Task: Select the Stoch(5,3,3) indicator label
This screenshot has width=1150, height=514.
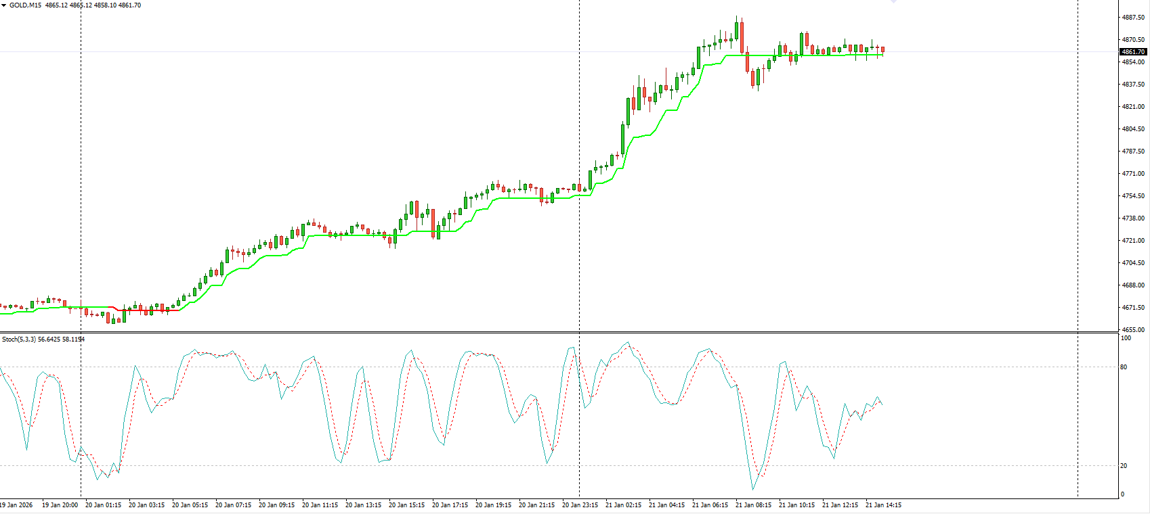Action: click(x=19, y=340)
